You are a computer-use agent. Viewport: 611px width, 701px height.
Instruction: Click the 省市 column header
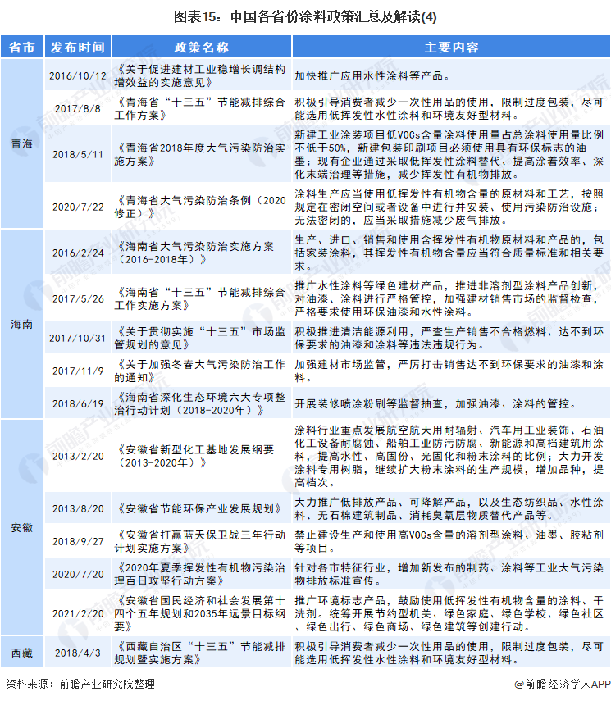[22, 47]
